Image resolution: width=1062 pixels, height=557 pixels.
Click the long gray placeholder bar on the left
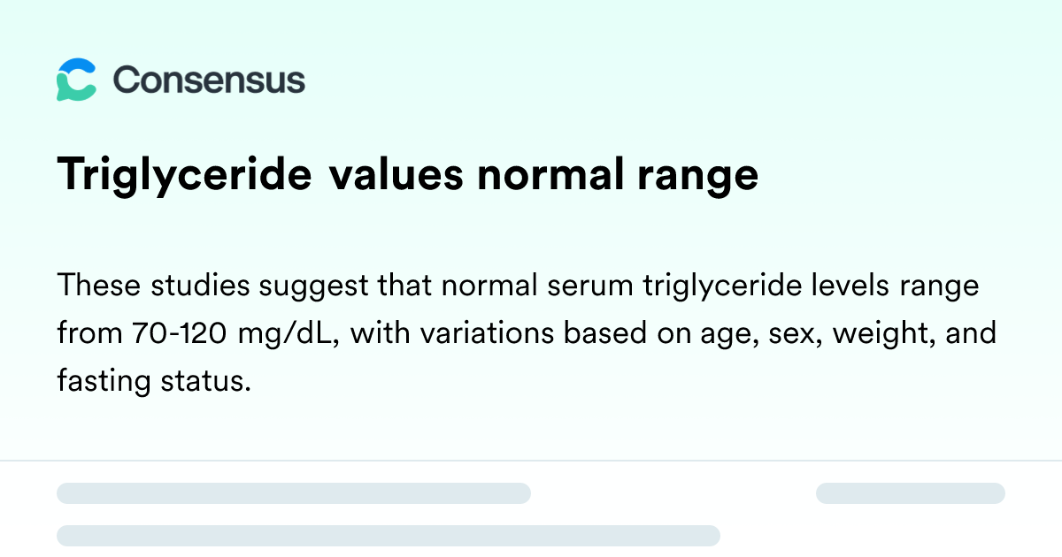pyautogui.click(x=294, y=493)
